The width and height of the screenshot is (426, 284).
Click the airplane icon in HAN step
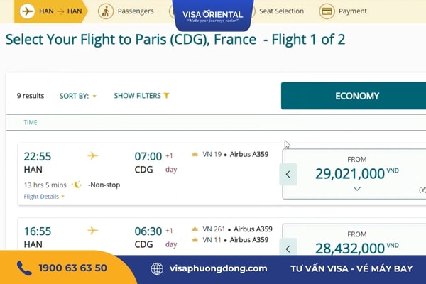(x=27, y=11)
